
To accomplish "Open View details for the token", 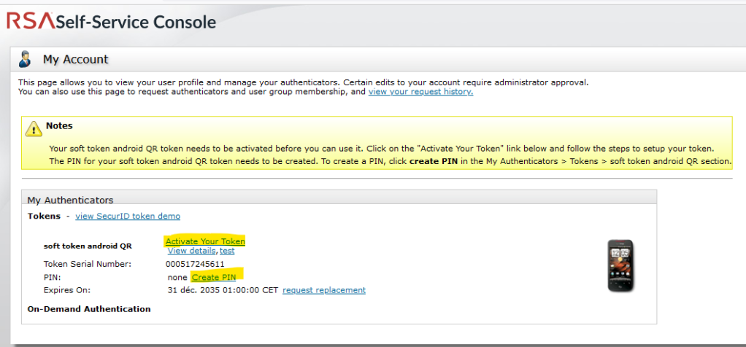I will tap(192, 251).
